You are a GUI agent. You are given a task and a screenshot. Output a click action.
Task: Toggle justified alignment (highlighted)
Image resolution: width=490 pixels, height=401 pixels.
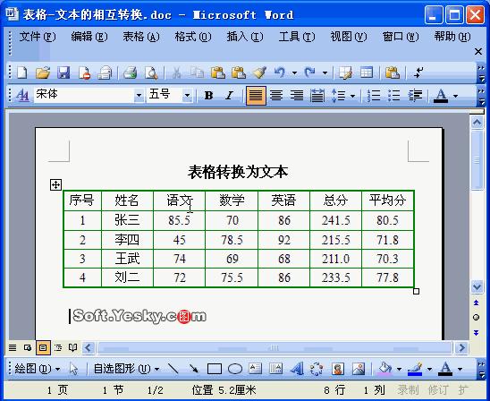tap(256, 96)
